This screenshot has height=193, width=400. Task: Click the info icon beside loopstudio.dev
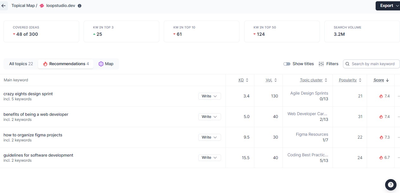tap(79, 6)
